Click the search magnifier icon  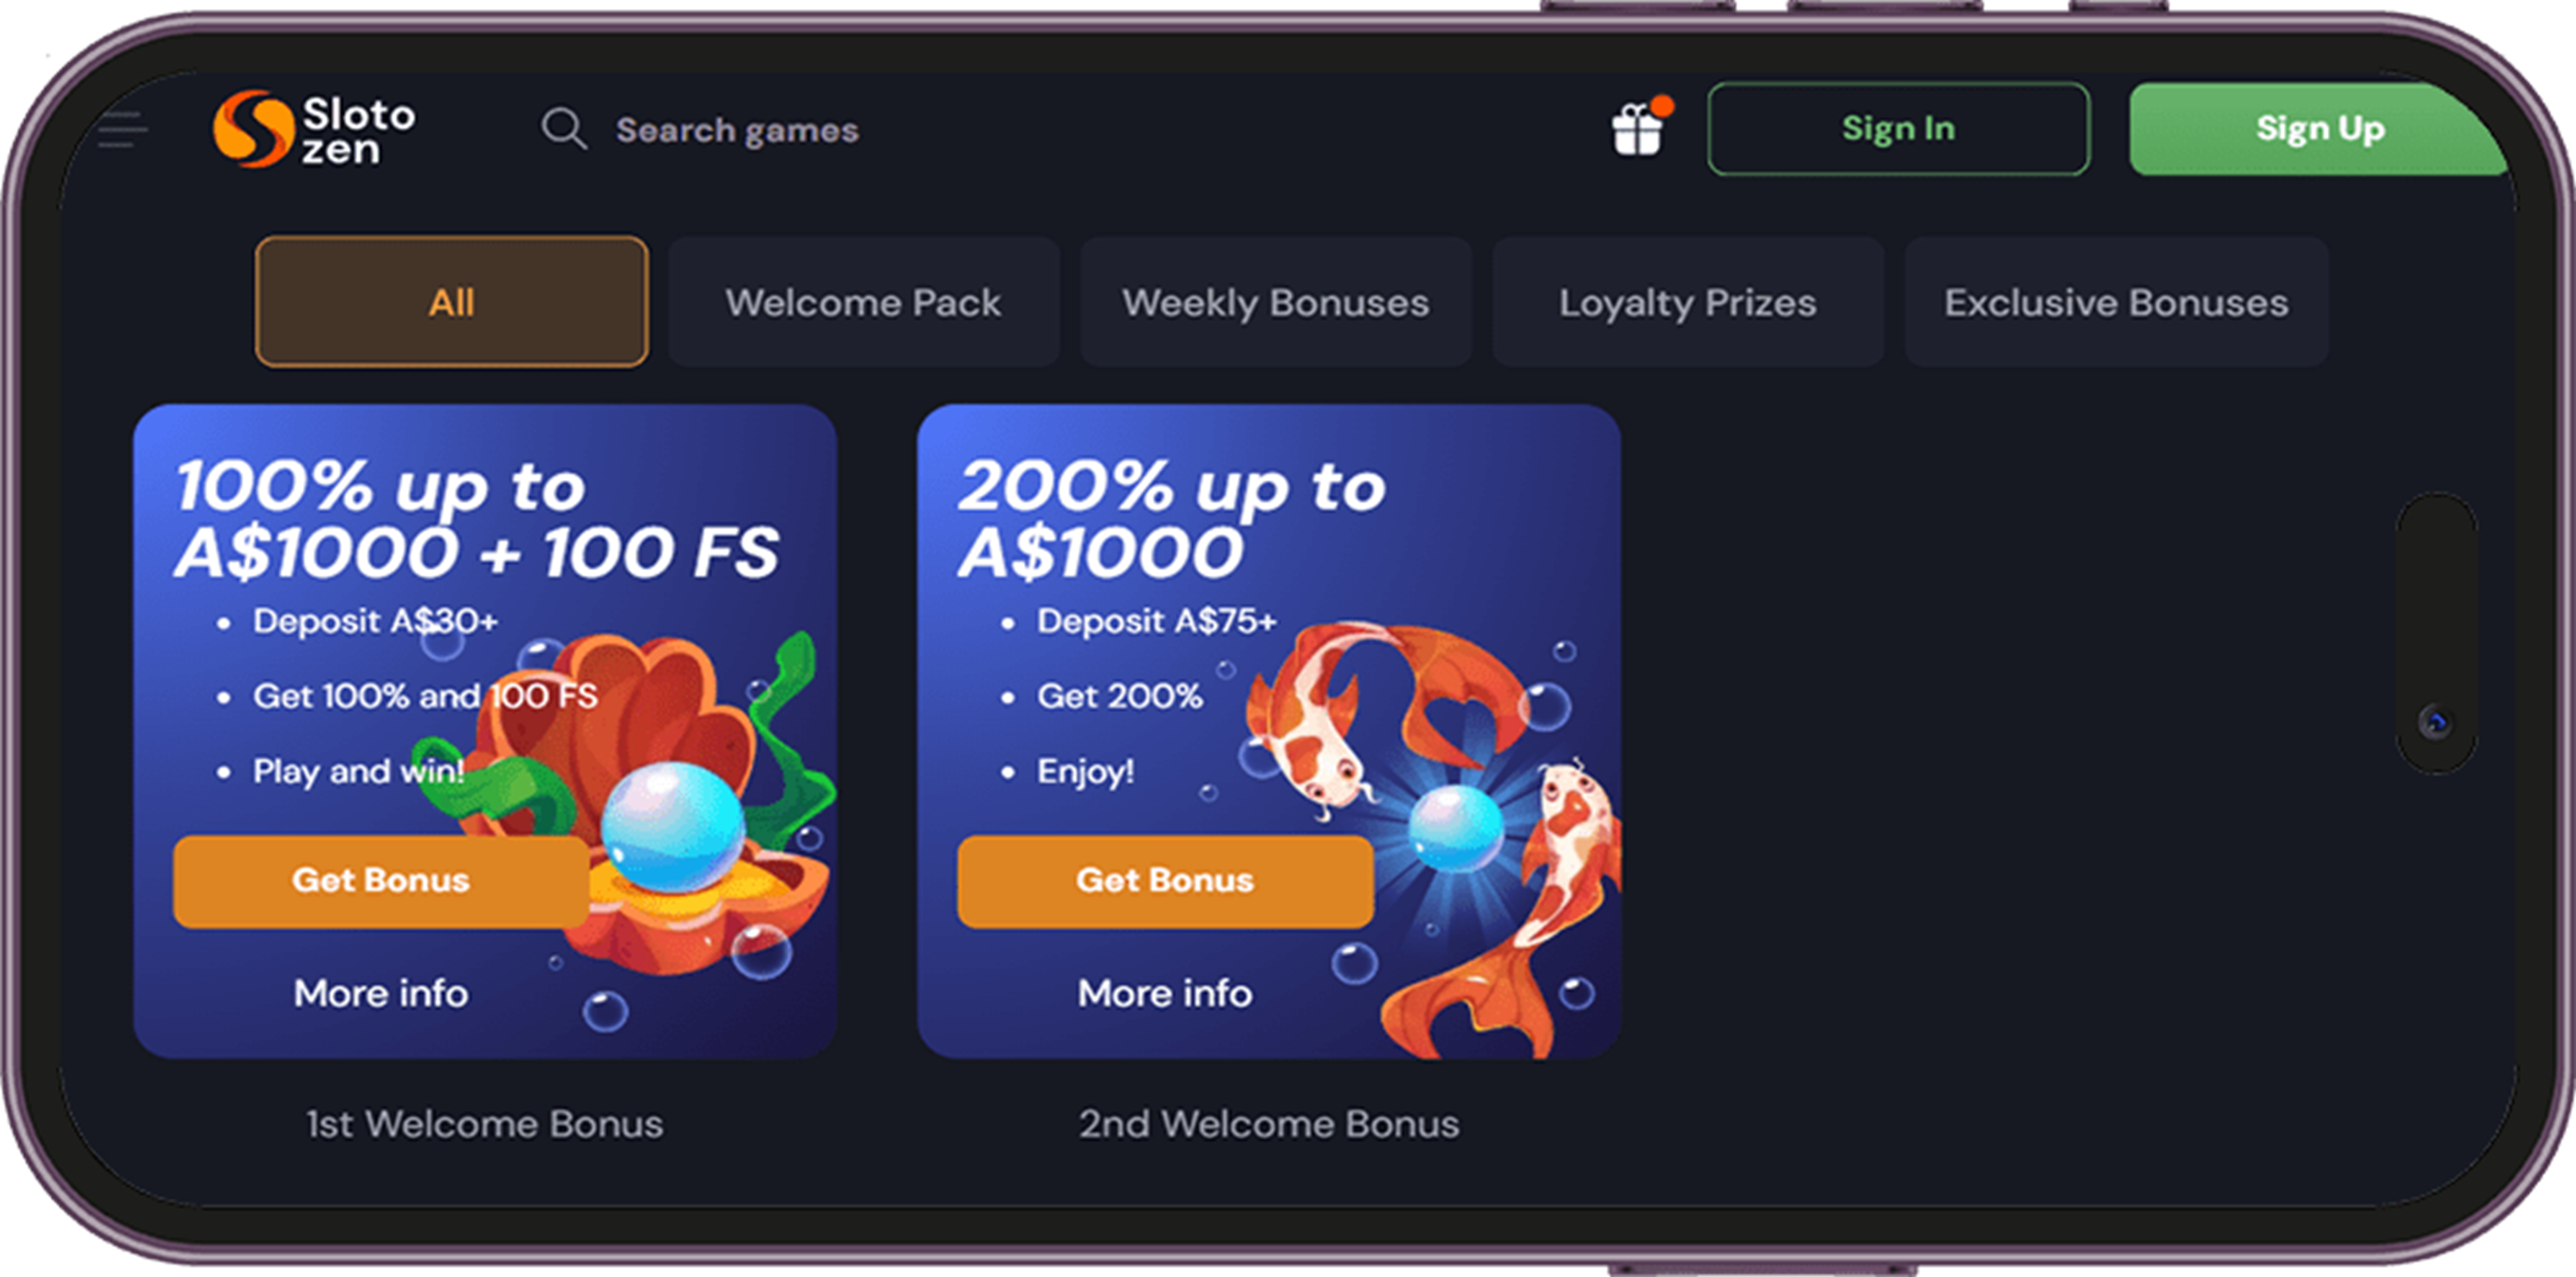point(564,130)
